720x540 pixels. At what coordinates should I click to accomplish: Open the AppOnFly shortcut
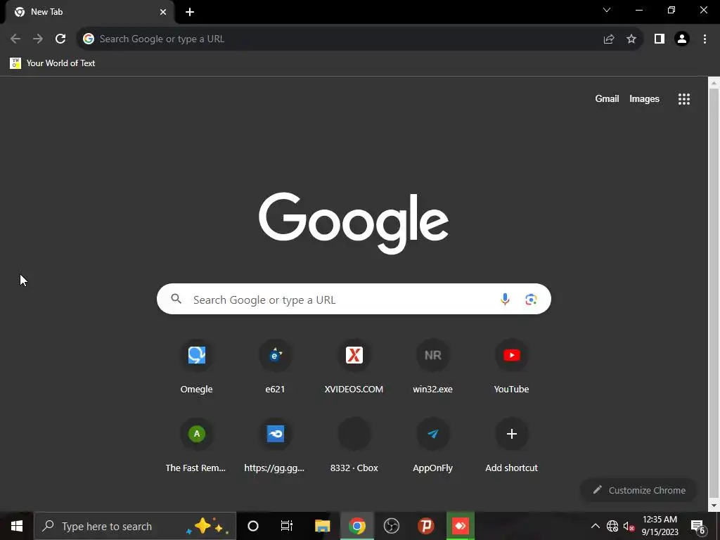tap(432, 445)
